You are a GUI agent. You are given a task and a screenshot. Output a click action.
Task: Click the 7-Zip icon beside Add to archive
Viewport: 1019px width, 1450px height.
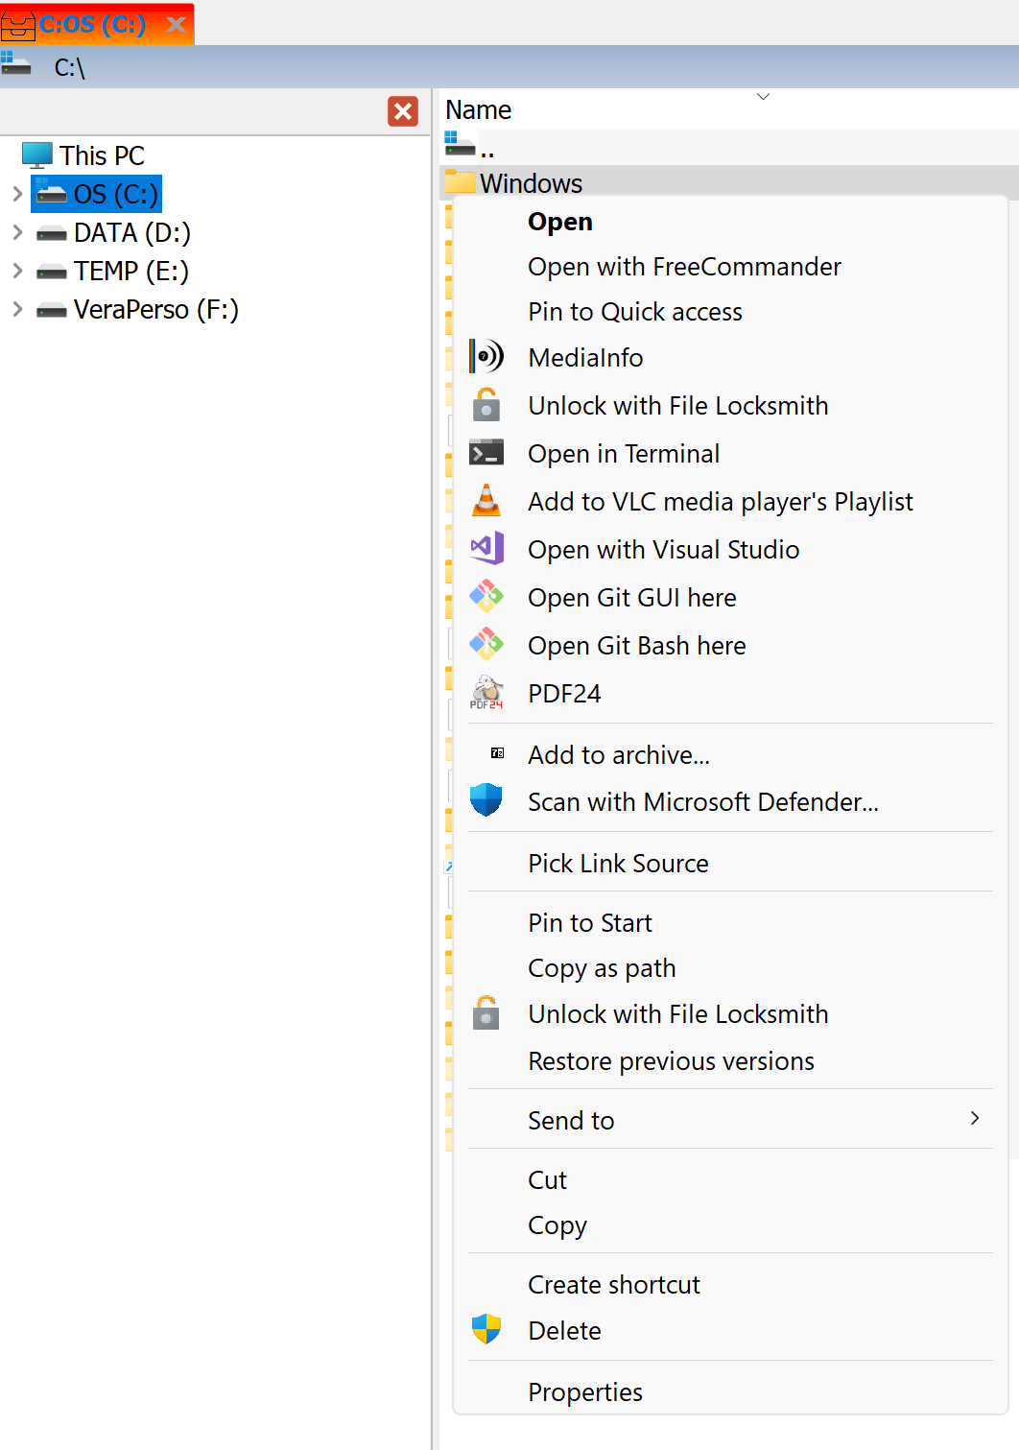pyautogui.click(x=497, y=753)
